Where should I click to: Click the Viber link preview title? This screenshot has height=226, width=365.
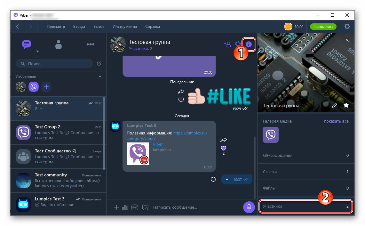(158, 144)
